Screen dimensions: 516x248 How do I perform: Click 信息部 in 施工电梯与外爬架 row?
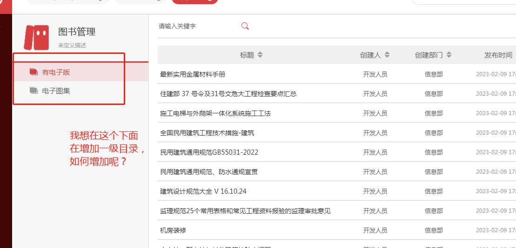tap(434, 114)
